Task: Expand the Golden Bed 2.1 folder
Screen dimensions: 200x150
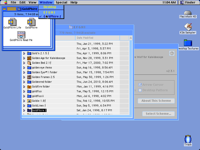Action: (x=24, y=63)
